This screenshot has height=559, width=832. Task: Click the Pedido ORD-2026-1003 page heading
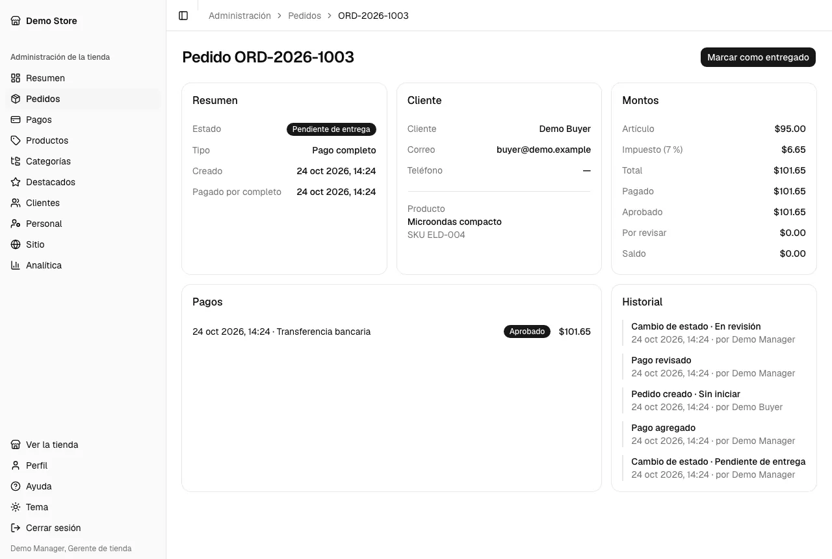pyautogui.click(x=268, y=57)
